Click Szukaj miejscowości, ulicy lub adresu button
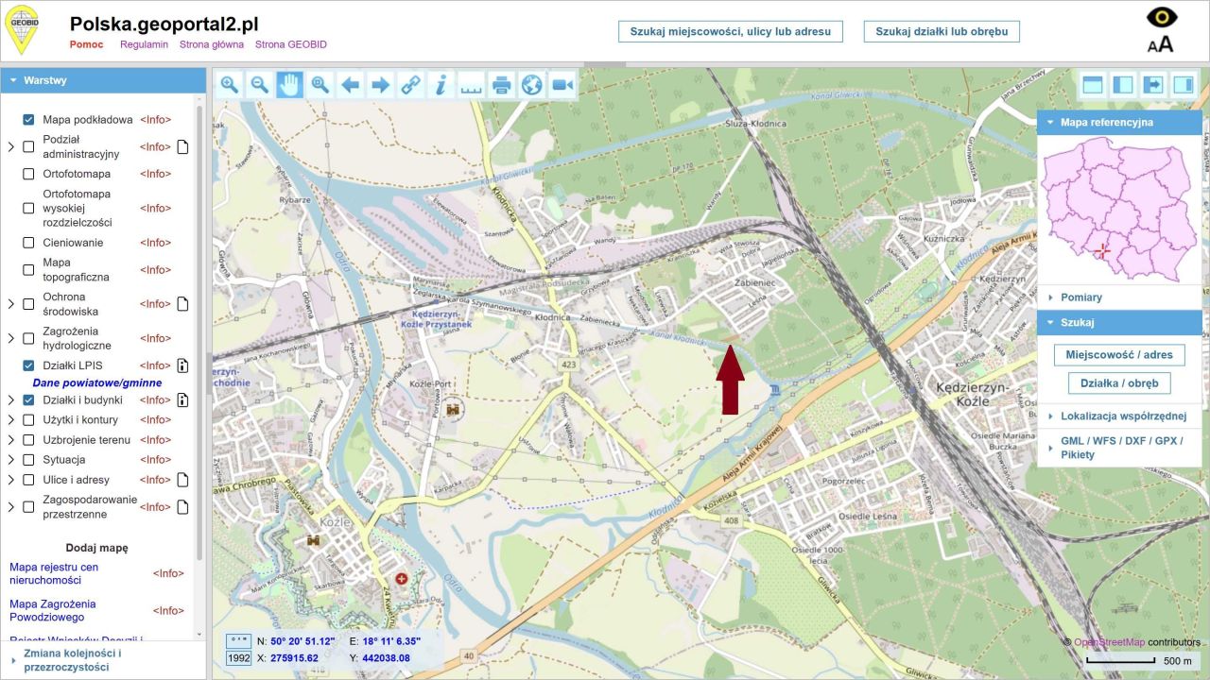 731,31
